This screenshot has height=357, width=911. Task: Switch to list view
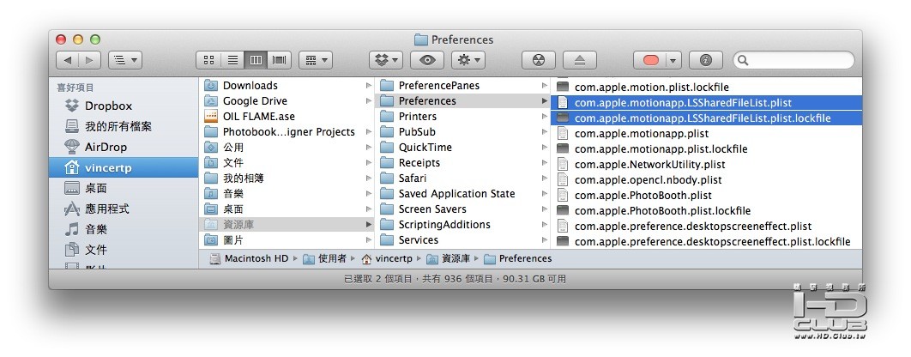click(232, 60)
